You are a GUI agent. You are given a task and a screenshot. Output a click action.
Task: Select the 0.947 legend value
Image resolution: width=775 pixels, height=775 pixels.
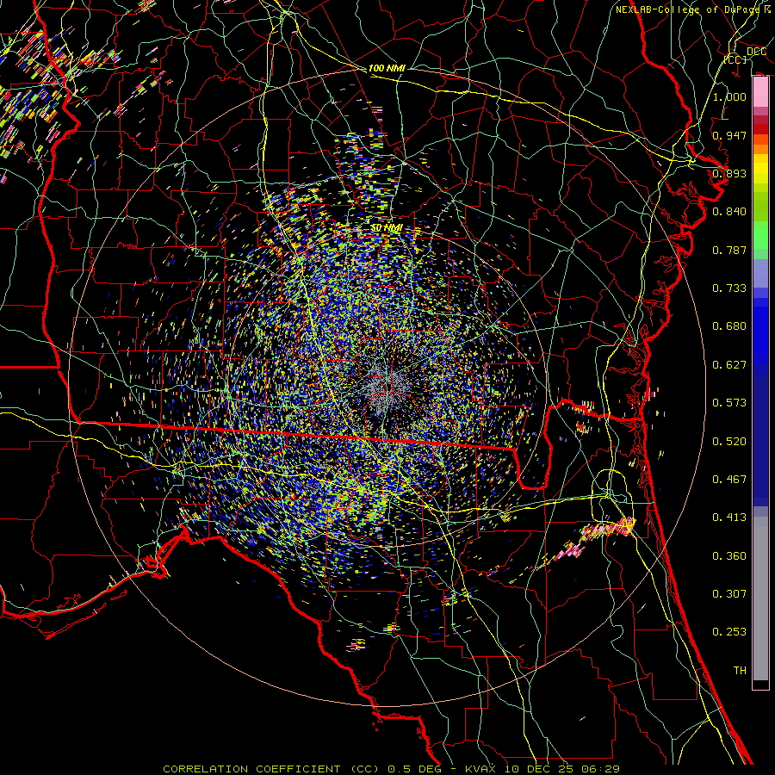coord(729,135)
